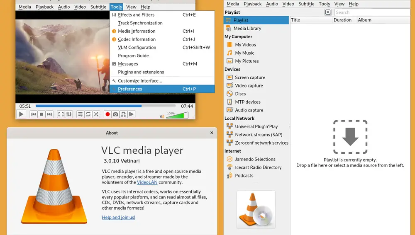The width and height of the screenshot is (415, 235).
Task: Sort by the Album column header
Action: [x=383, y=20]
